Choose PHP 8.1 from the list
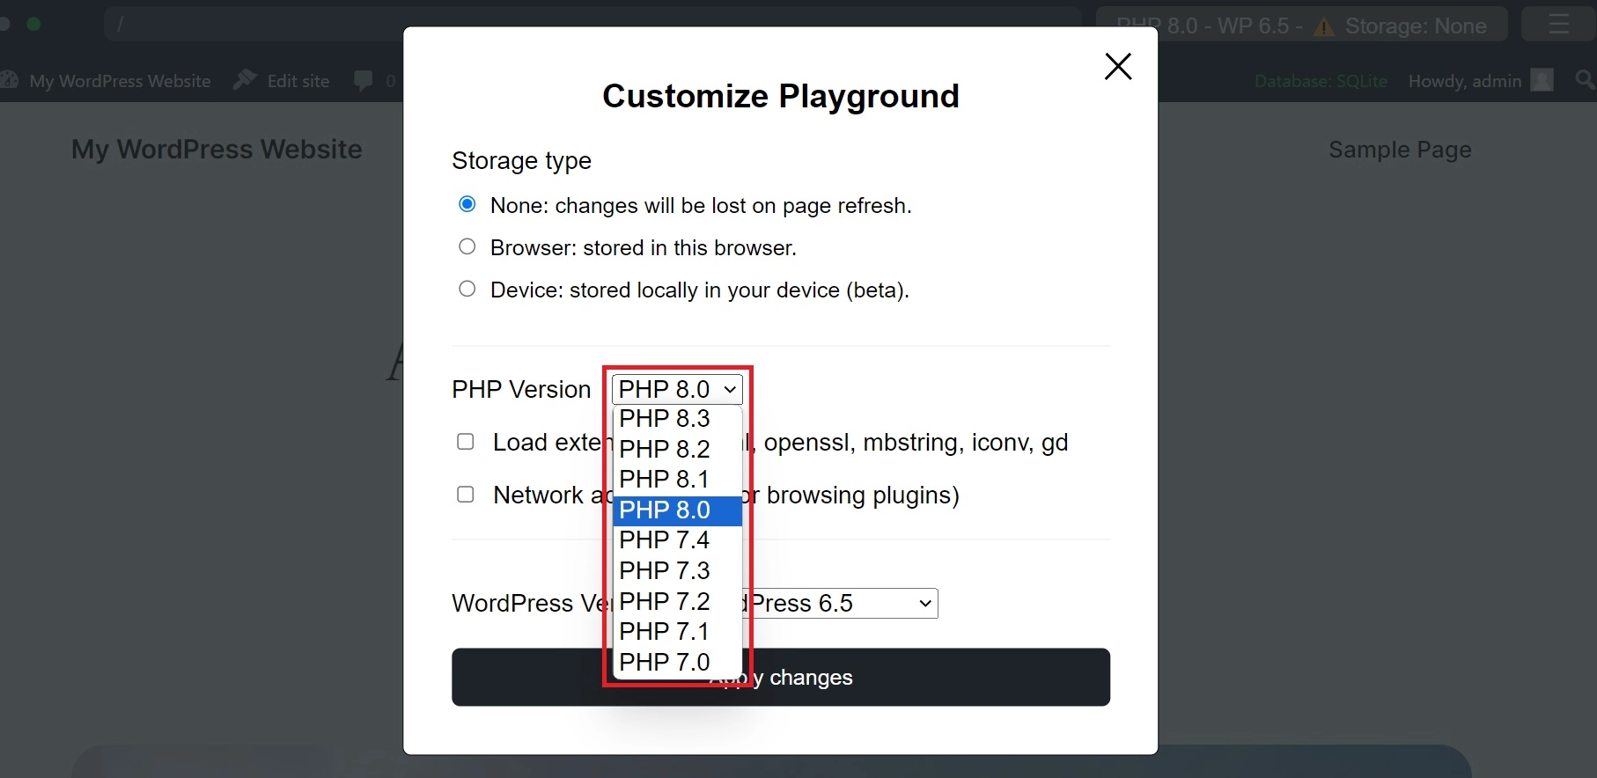Viewport: 1597px width, 778px height. pos(677,480)
